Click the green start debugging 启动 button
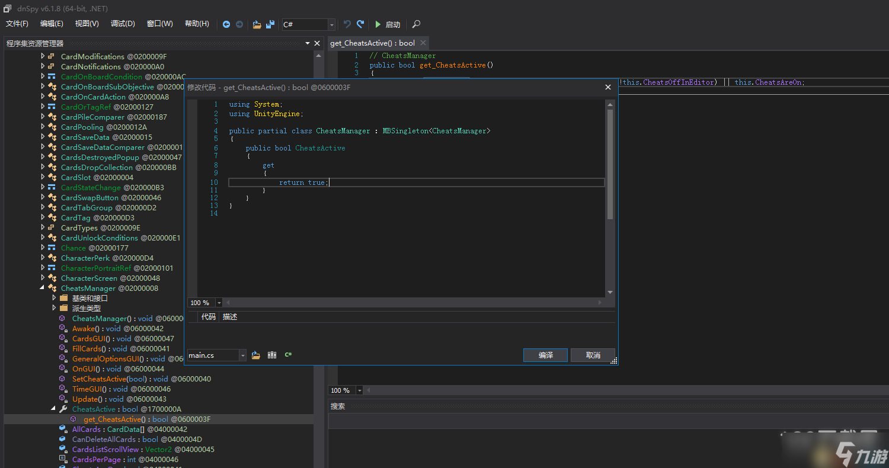The image size is (889, 468). pyautogui.click(x=388, y=24)
